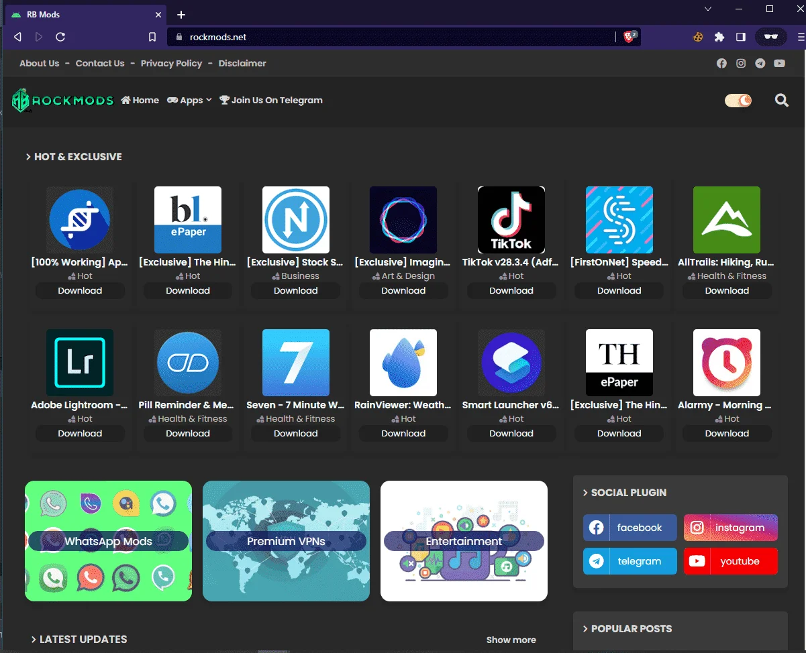
Task: Open Brave VPN sunglasses icon
Action: coord(771,37)
